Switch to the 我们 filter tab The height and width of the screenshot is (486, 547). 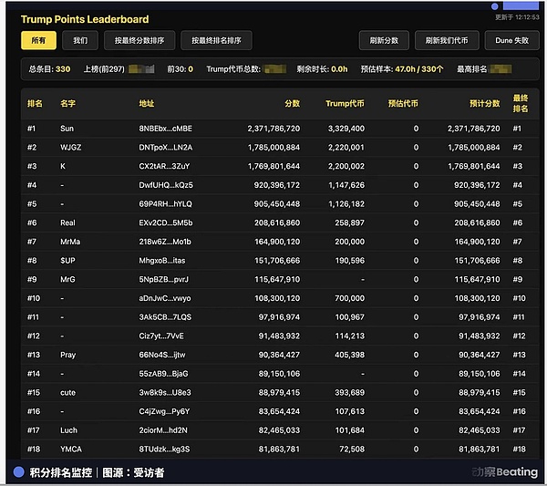[80, 40]
